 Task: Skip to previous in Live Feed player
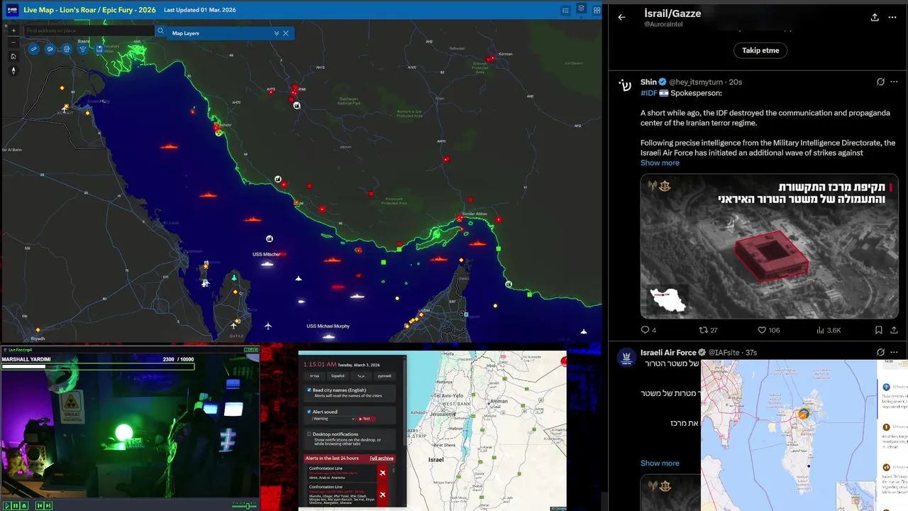(40, 505)
